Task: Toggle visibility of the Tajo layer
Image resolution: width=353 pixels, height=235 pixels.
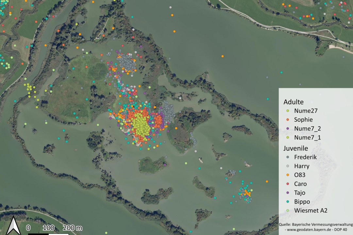Action: pyautogui.click(x=288, y=193)
